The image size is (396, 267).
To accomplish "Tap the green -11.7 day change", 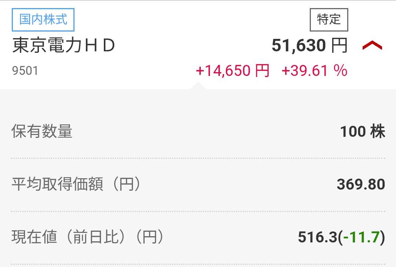I will click(362, 237).
